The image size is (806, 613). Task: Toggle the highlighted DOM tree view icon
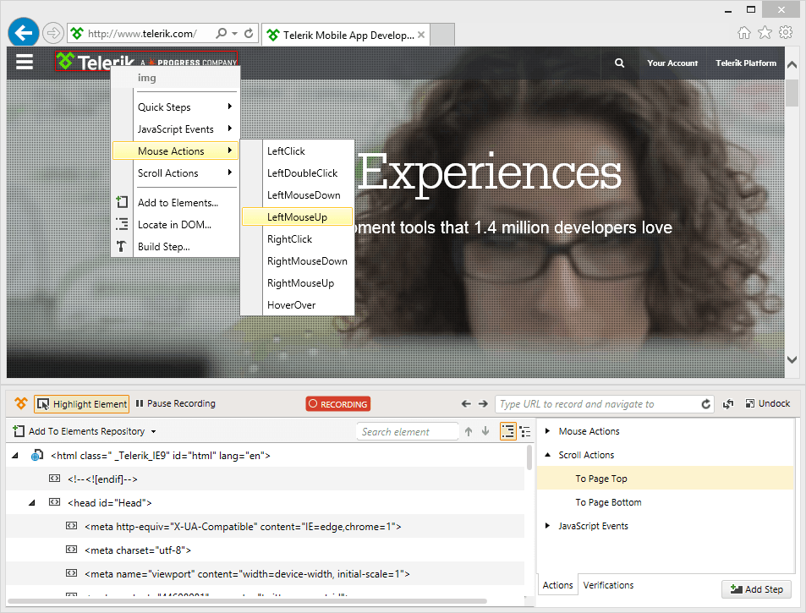(507, 431)
